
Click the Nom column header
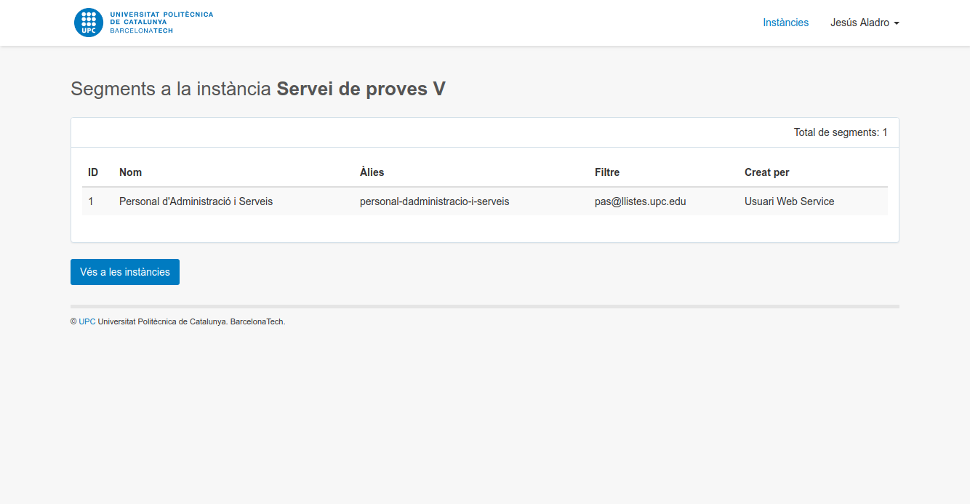pos(130,172)
